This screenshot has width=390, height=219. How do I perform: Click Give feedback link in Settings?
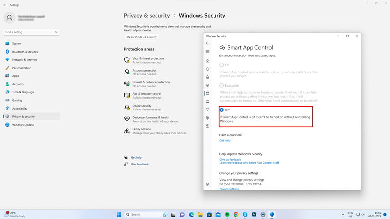pyautogui.click(x=139, y=164)
